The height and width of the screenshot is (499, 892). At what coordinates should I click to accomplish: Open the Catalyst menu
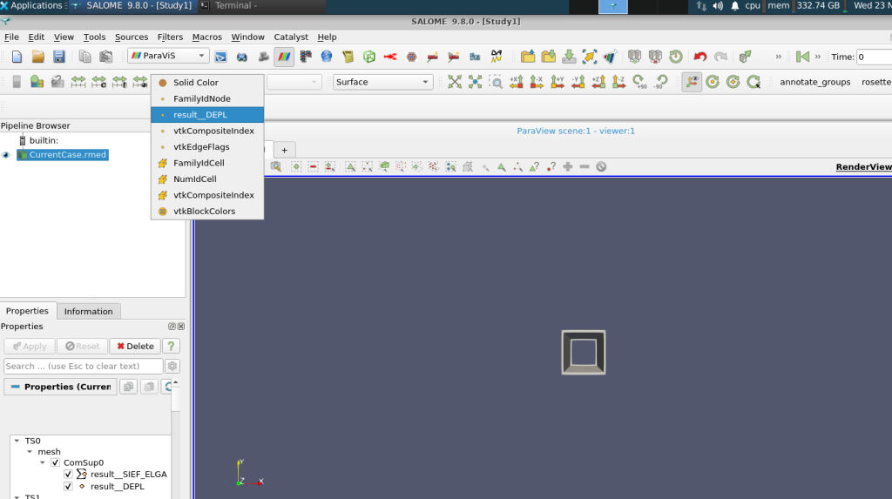click(x=291, y=37)
